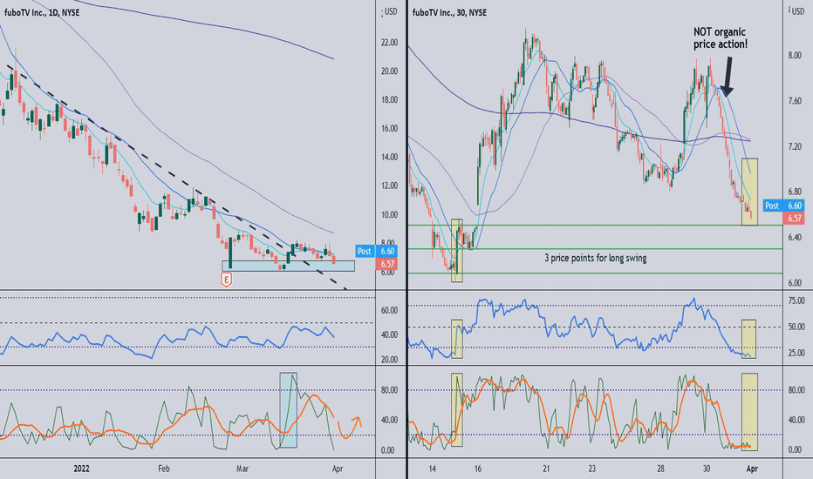Click the earnings E marker on daily chart
813x479 pixels.
[x=226, y=280]
